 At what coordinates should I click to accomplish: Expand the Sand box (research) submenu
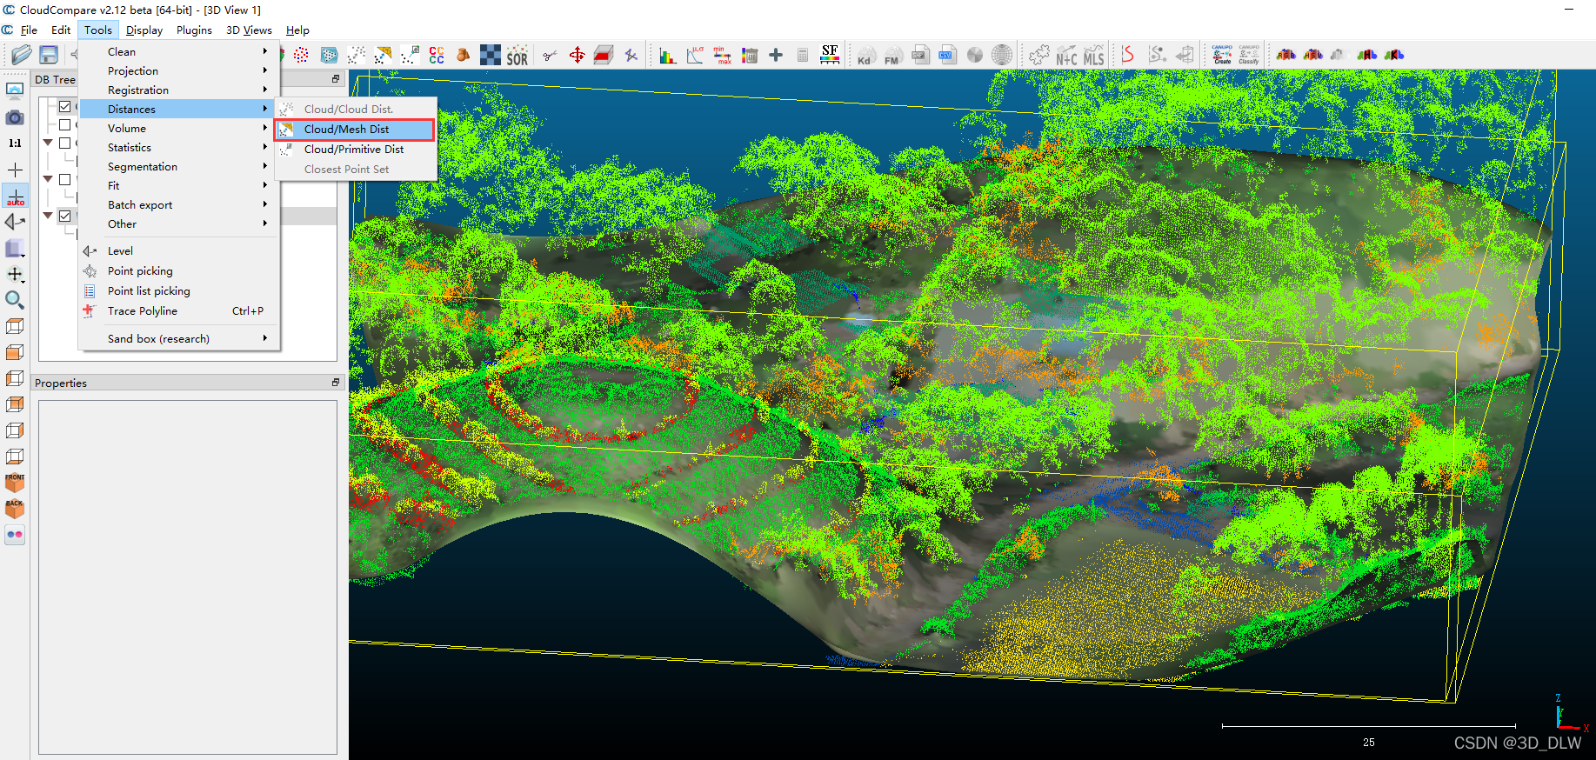179,338
